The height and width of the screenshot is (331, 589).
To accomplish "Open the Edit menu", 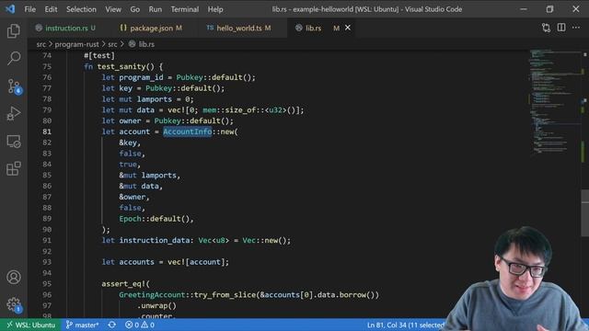I will 51,9.
